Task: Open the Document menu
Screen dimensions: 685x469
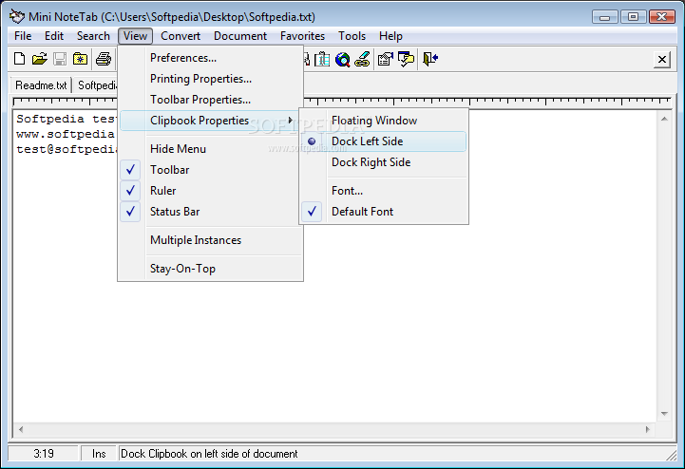Action: pyautogui.click(x=239, y=36)
